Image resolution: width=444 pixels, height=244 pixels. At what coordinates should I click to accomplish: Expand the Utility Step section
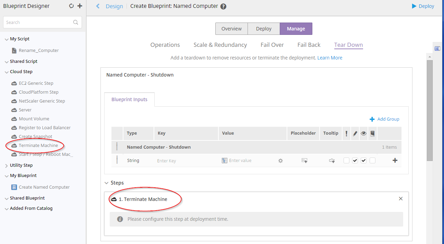pyautogui.click(x=7, y=165)
